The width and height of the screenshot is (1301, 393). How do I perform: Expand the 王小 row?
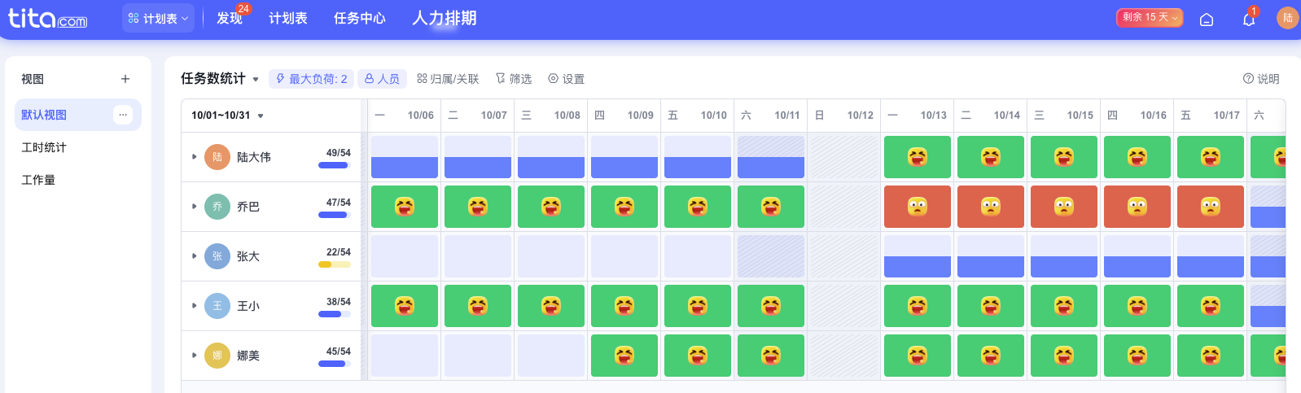(194, 306)
